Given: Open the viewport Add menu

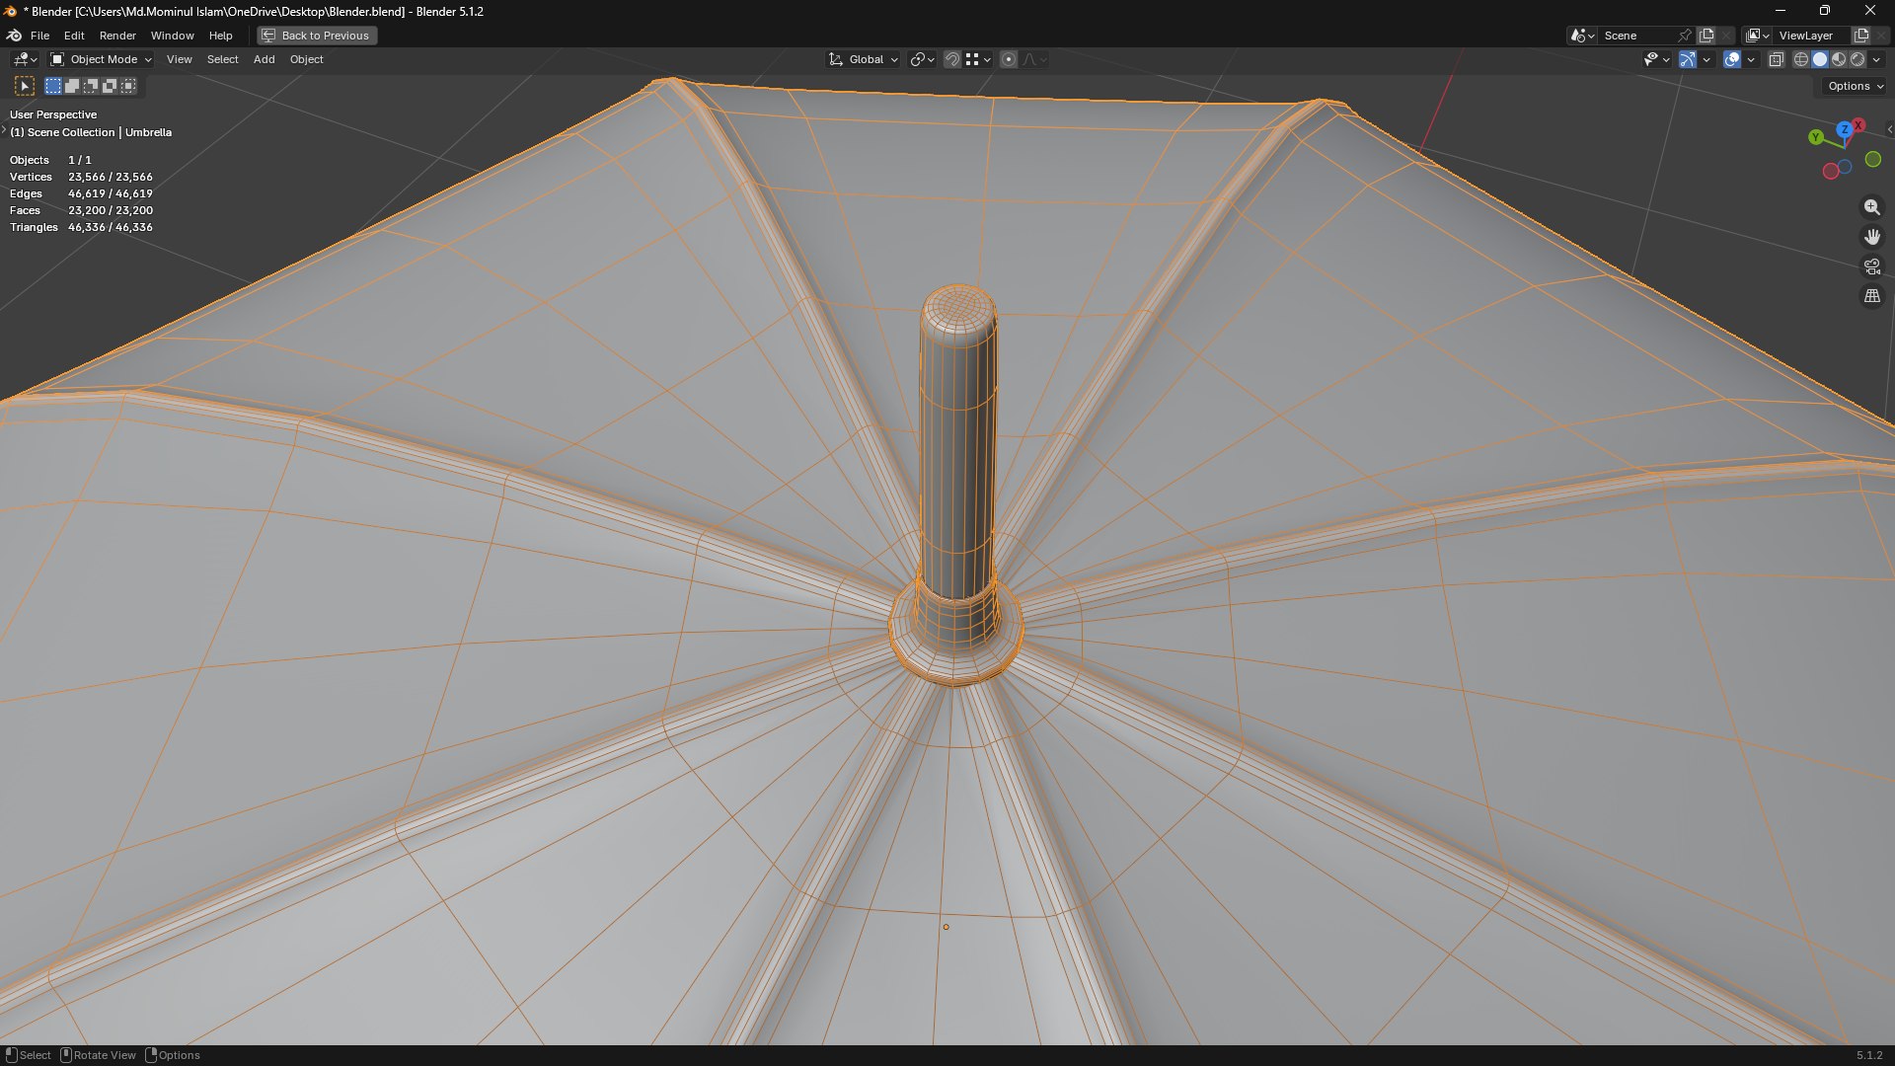Looking at the screenshot, I should pos(264,59).
